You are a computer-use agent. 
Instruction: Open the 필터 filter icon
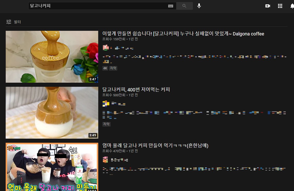tap(9, 22)
